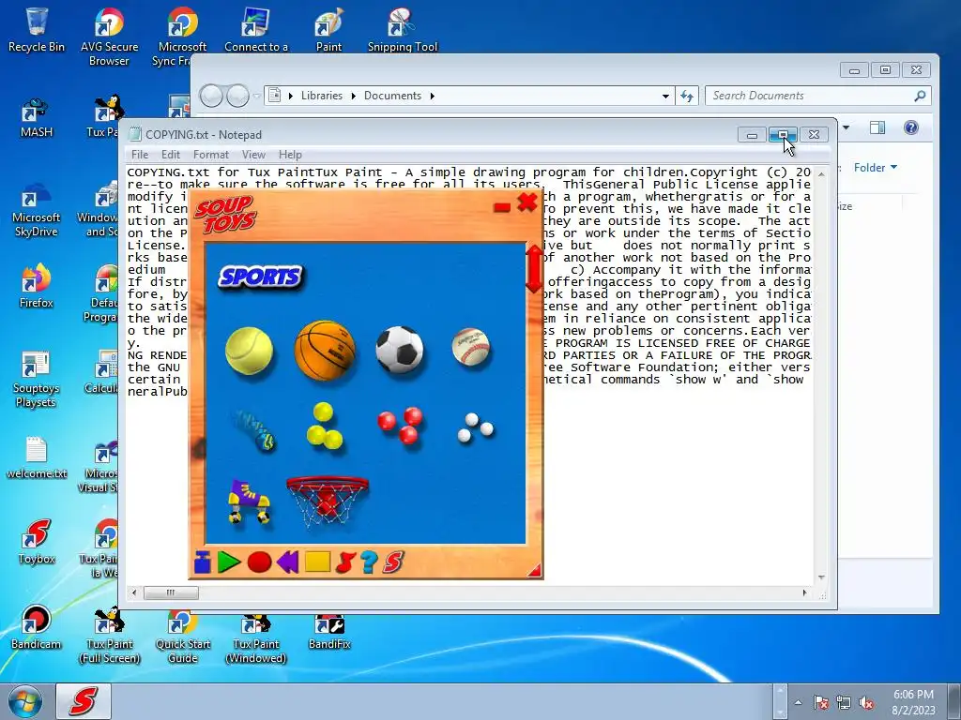The image size is (961, 720).
Task: Click the SPORTS category label
Action: click(x=261, y=277)
